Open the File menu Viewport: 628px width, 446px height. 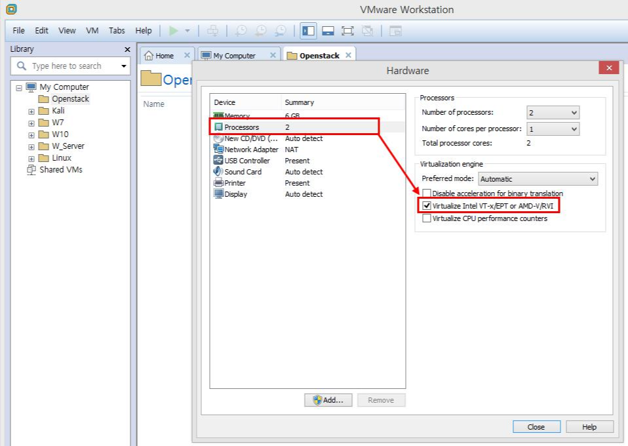point(18,30)
